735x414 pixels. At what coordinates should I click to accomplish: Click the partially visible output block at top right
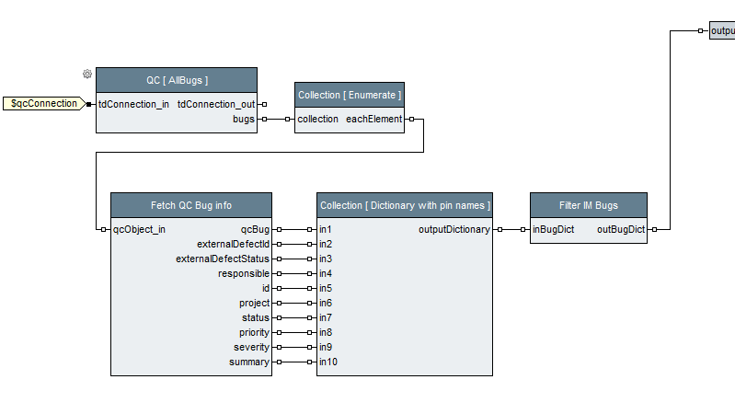[x=722, y=31]
